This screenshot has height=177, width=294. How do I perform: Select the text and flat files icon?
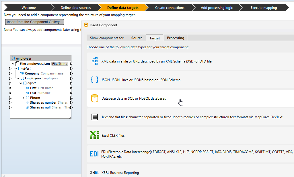95,117
